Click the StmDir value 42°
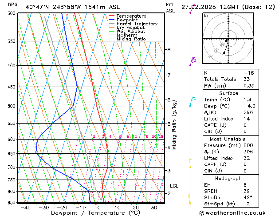279x216 pixels. click(248, 197)
